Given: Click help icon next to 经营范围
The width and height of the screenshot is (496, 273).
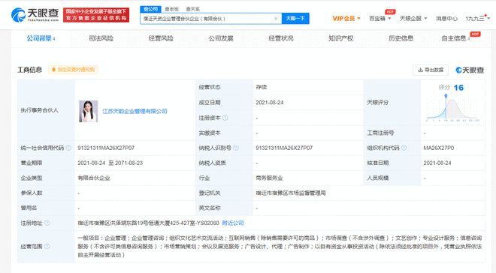Looking at the screenshot, I should [47, 246].
